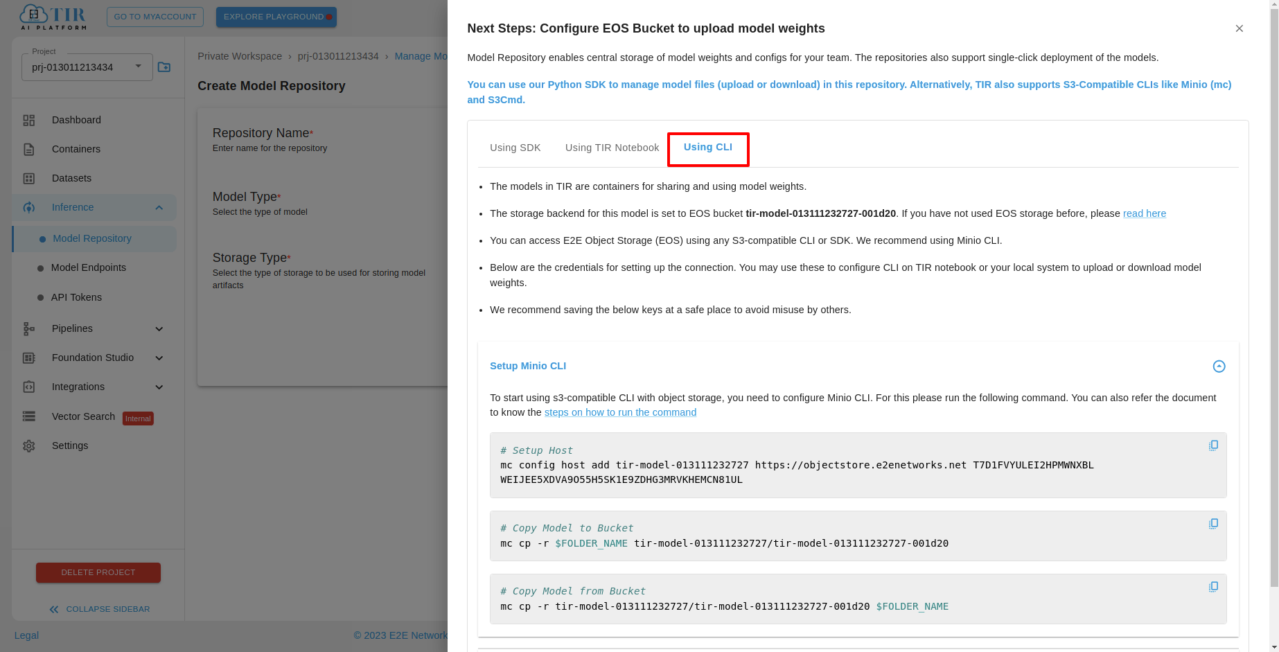Open the 'read here' EOS link
1279x652 pixels.
[1144, 213]
